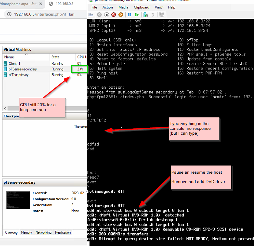Click the green Reset/Resume icon
Image resolution: width=254 pixels, height=246 pixels.
pos(137,15)
